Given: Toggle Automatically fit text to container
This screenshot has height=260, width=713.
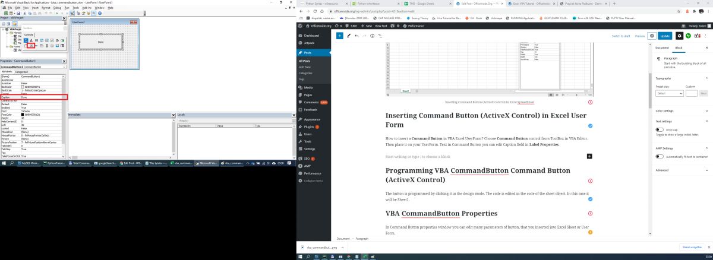Looking at the screenshot, I should [x=660, y=156].
